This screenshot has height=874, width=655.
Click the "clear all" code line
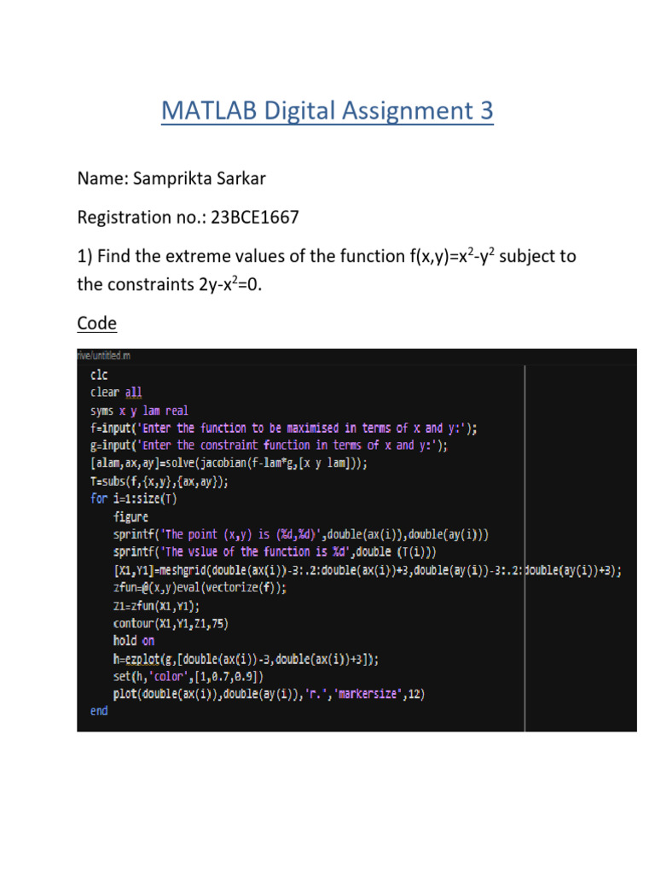pyautogui.click(x=117, y=392)
